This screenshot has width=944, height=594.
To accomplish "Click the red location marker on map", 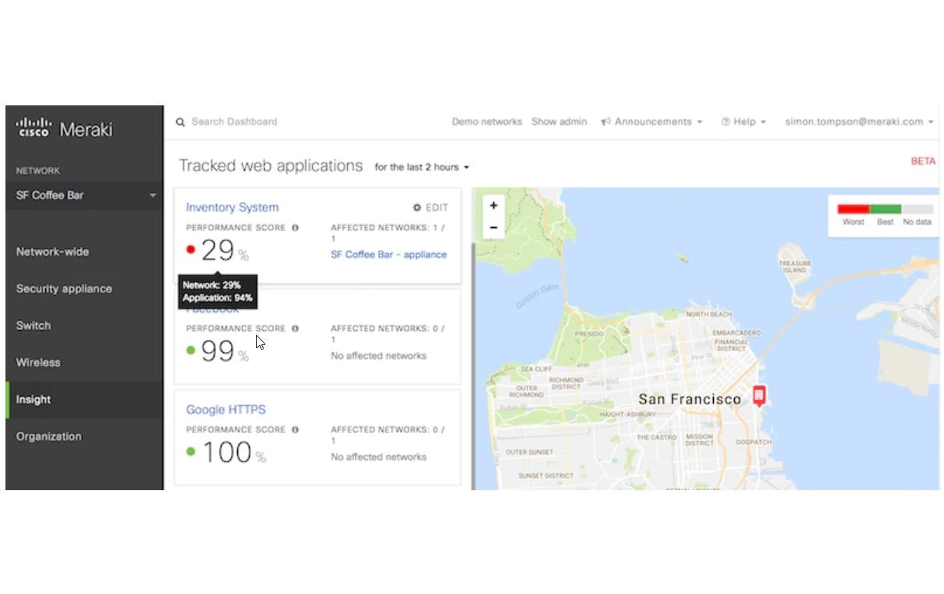I will (x=758, y=395).
